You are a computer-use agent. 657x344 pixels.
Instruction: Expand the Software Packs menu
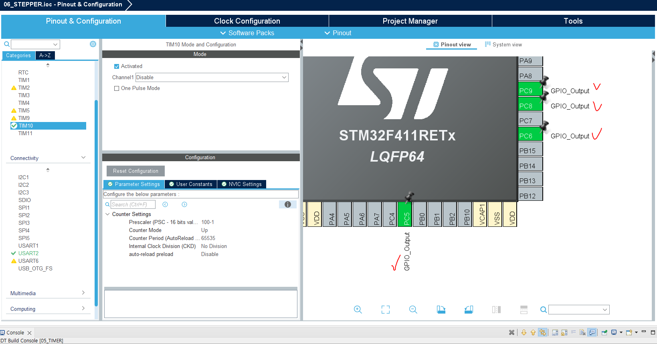point(247,33)
